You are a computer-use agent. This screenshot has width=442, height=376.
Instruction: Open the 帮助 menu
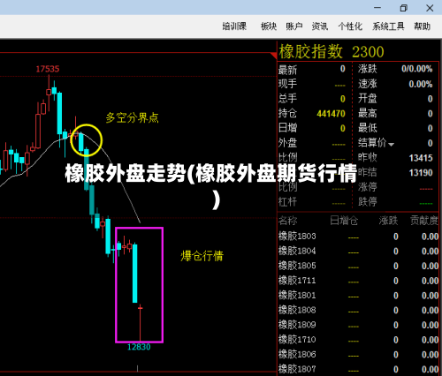coord(422,26)
